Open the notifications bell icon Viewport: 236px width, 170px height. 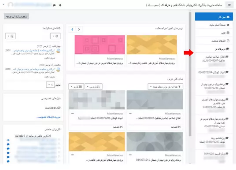point(60,5)
